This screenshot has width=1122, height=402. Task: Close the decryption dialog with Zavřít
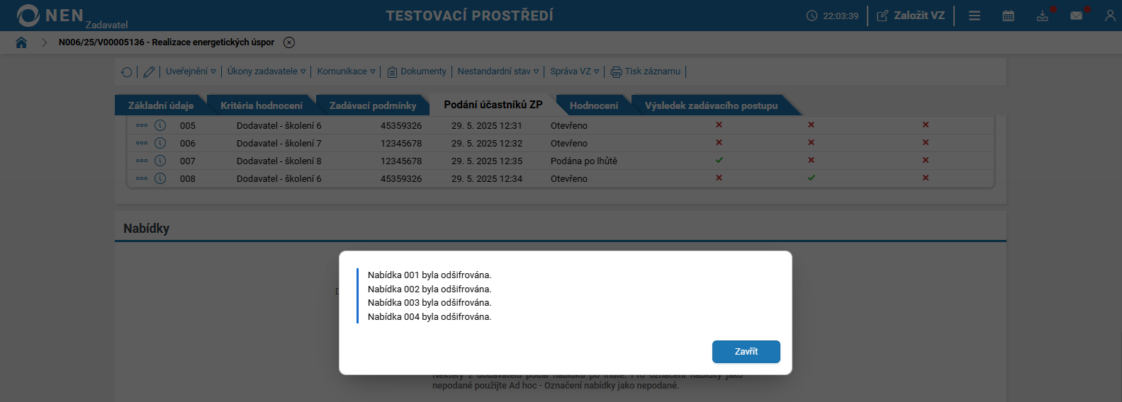(746, 352)
